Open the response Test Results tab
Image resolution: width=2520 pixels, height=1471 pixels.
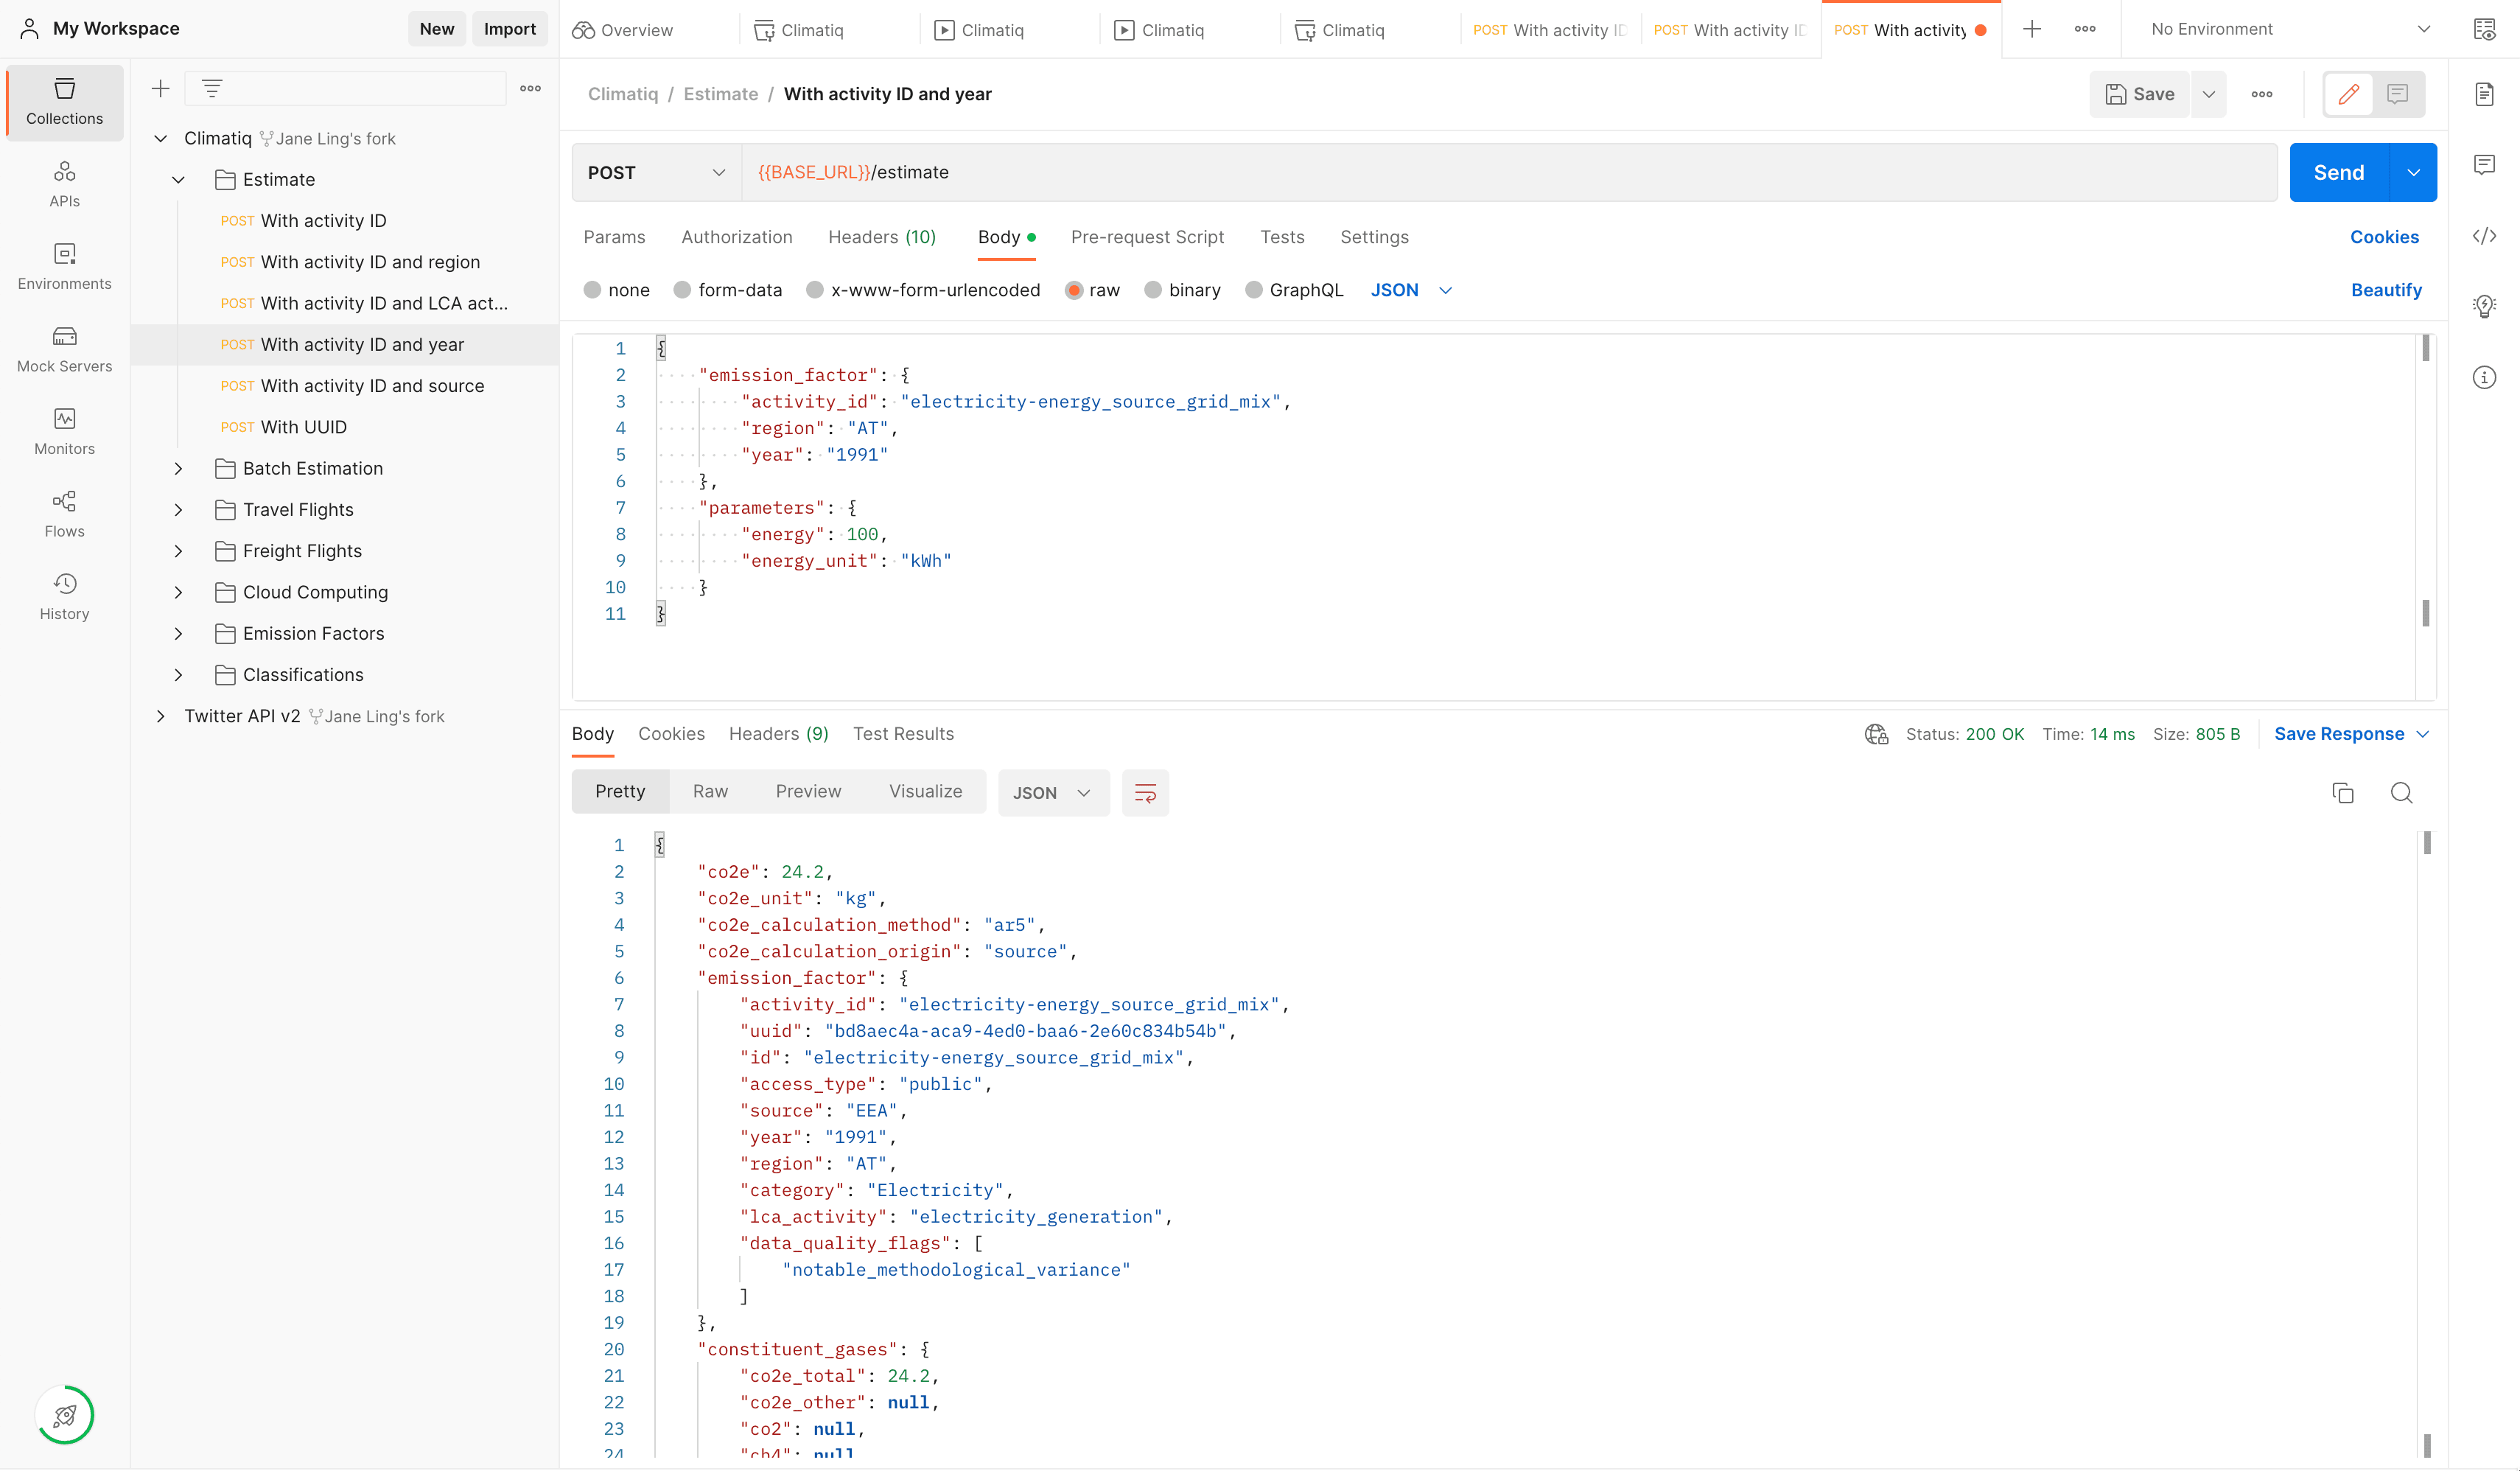(x=903, y=734)
